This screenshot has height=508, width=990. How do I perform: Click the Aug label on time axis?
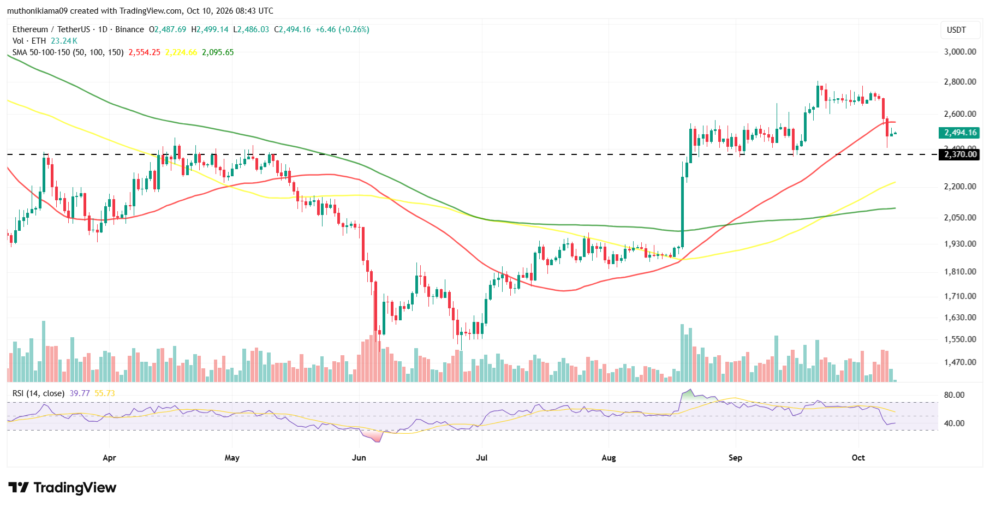pos(609,458)
